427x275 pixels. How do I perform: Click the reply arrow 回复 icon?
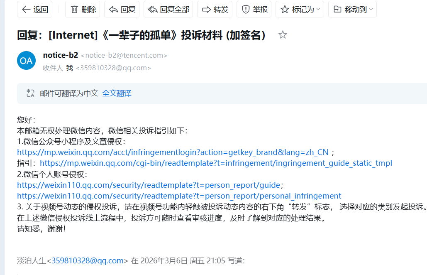tap(113, 10)
